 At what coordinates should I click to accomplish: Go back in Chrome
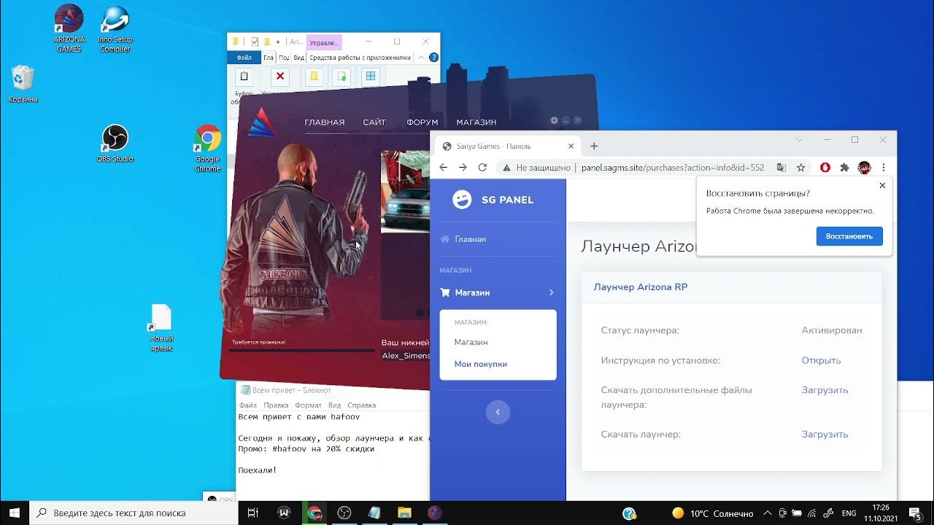444,168
